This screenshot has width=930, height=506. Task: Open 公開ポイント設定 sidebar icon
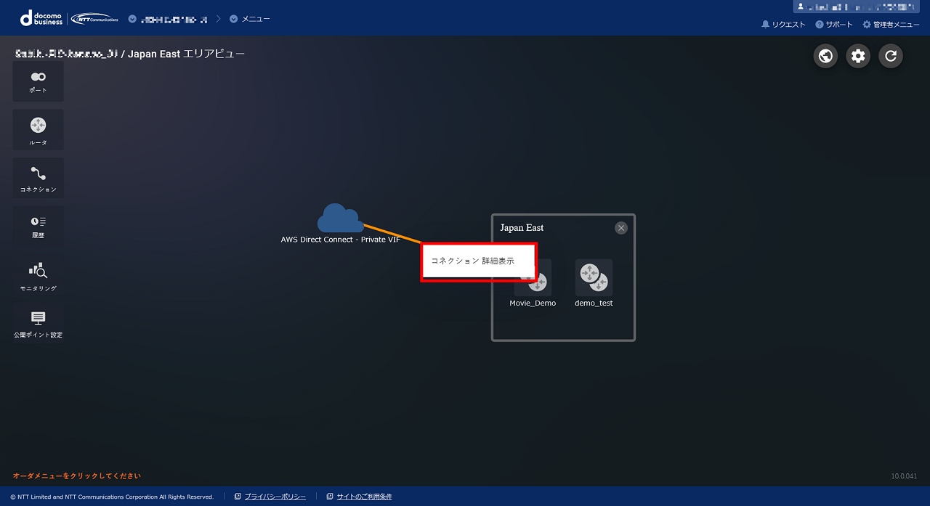[38, 323]
